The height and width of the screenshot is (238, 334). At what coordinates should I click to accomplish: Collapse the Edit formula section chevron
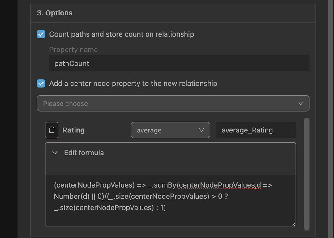[55, 153]
